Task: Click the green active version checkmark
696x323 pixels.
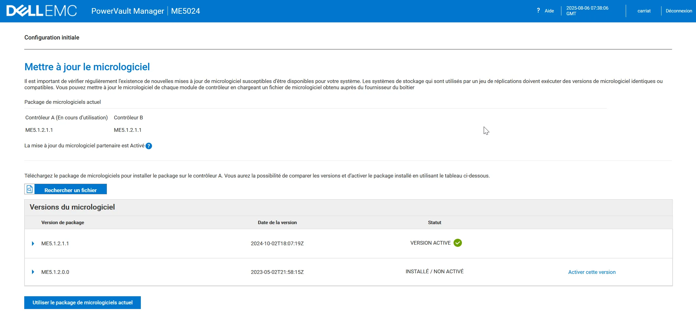Action: point(458,243)
